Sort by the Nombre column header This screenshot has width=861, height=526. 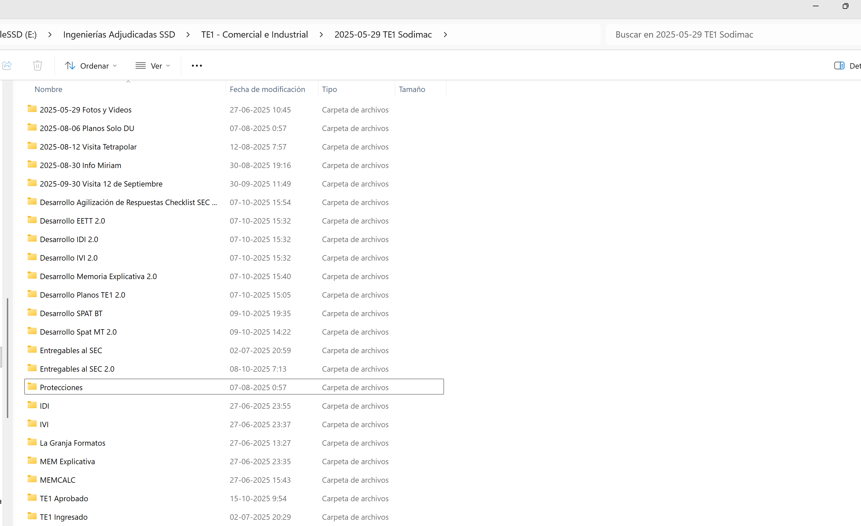click(48, 89)
